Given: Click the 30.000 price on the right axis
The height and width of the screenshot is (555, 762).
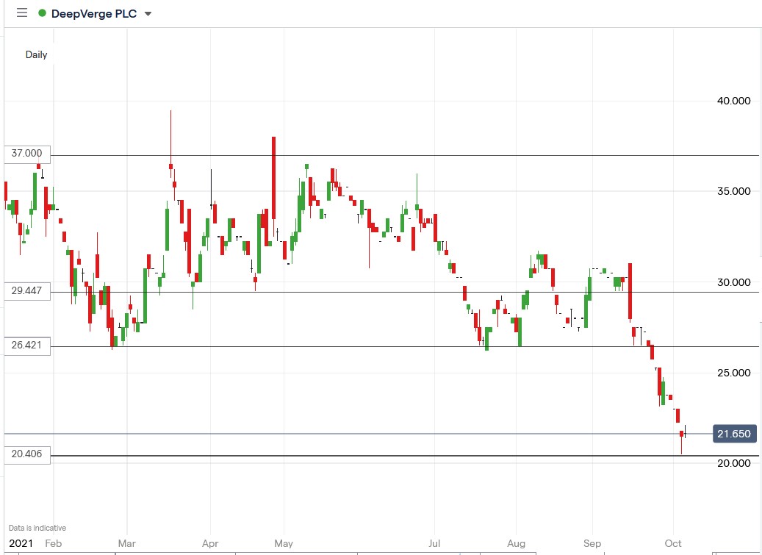Looking at the screenshot, I should point(735,282).
